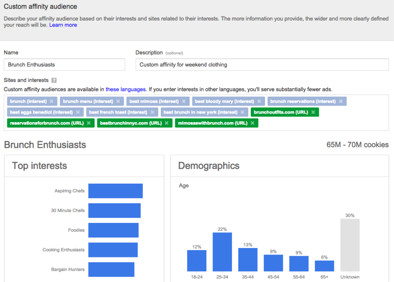394x282 pixels.
Task: Edit the Description text field
Action: click(x=262, y=64)
